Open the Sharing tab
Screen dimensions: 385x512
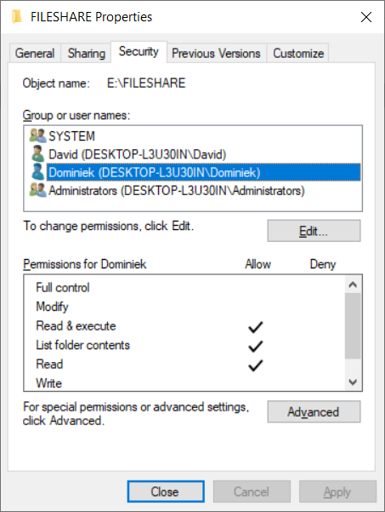[87, 53]
